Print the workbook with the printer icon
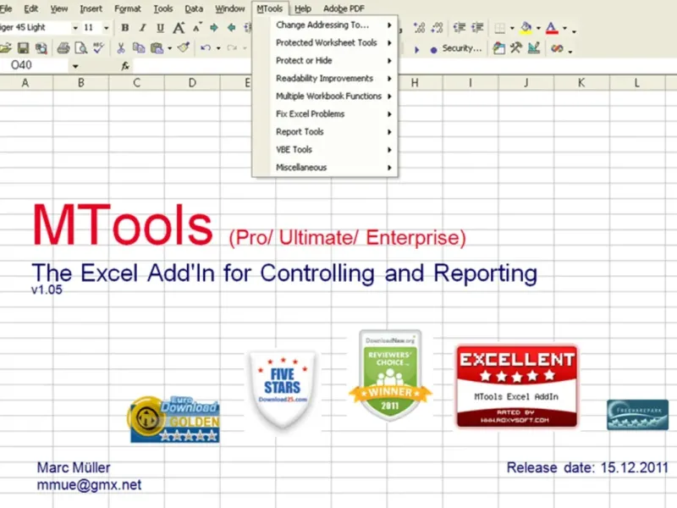The height and width of the screenshot is (508, 677). pyautogui.click(x=63, y=48)
